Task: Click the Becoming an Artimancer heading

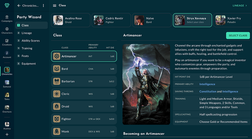Action: pos(144,134)
